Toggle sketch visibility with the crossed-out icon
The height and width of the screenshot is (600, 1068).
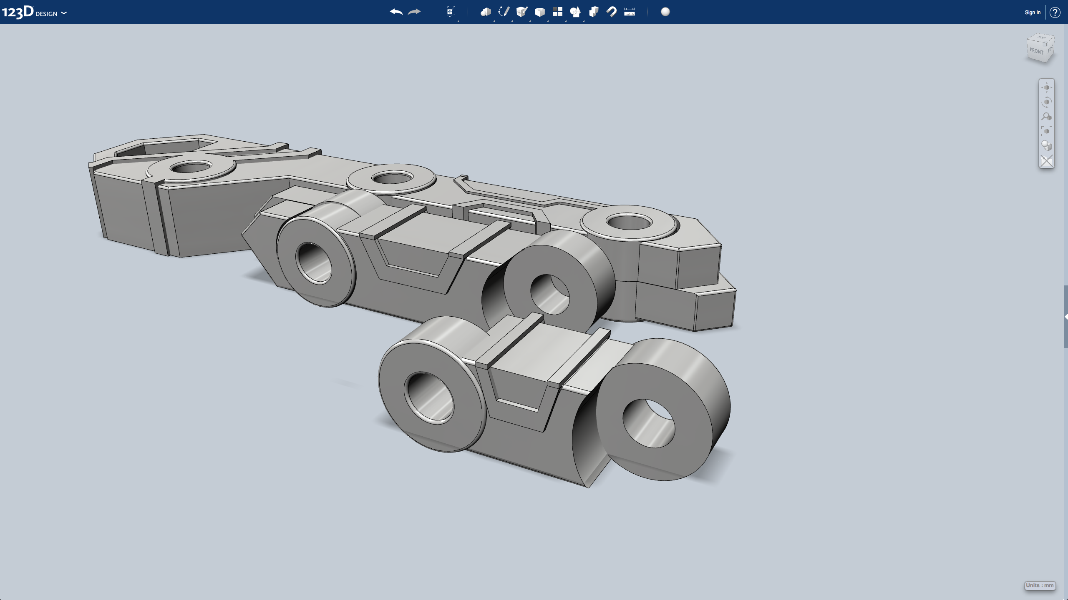point(1047,160)
